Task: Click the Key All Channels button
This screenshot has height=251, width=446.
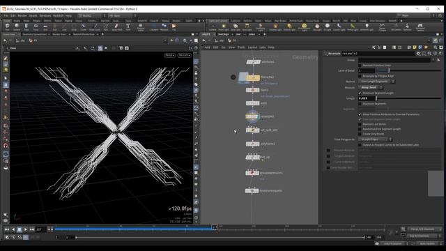Action: pos(424,236)
